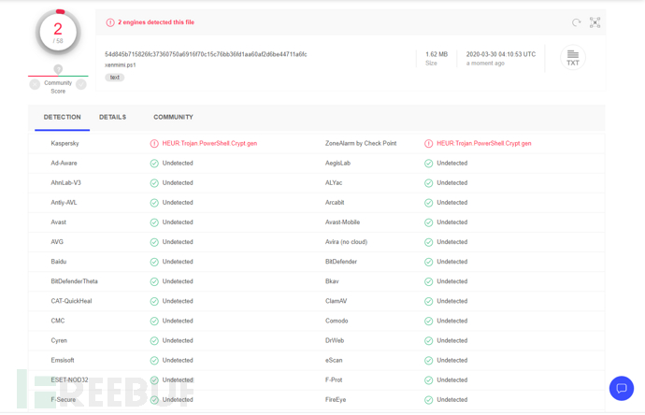Click Kaspersky's HEUR:Trojan.PowerShell detection name
The image size is (645, 415).
[209, 144]
